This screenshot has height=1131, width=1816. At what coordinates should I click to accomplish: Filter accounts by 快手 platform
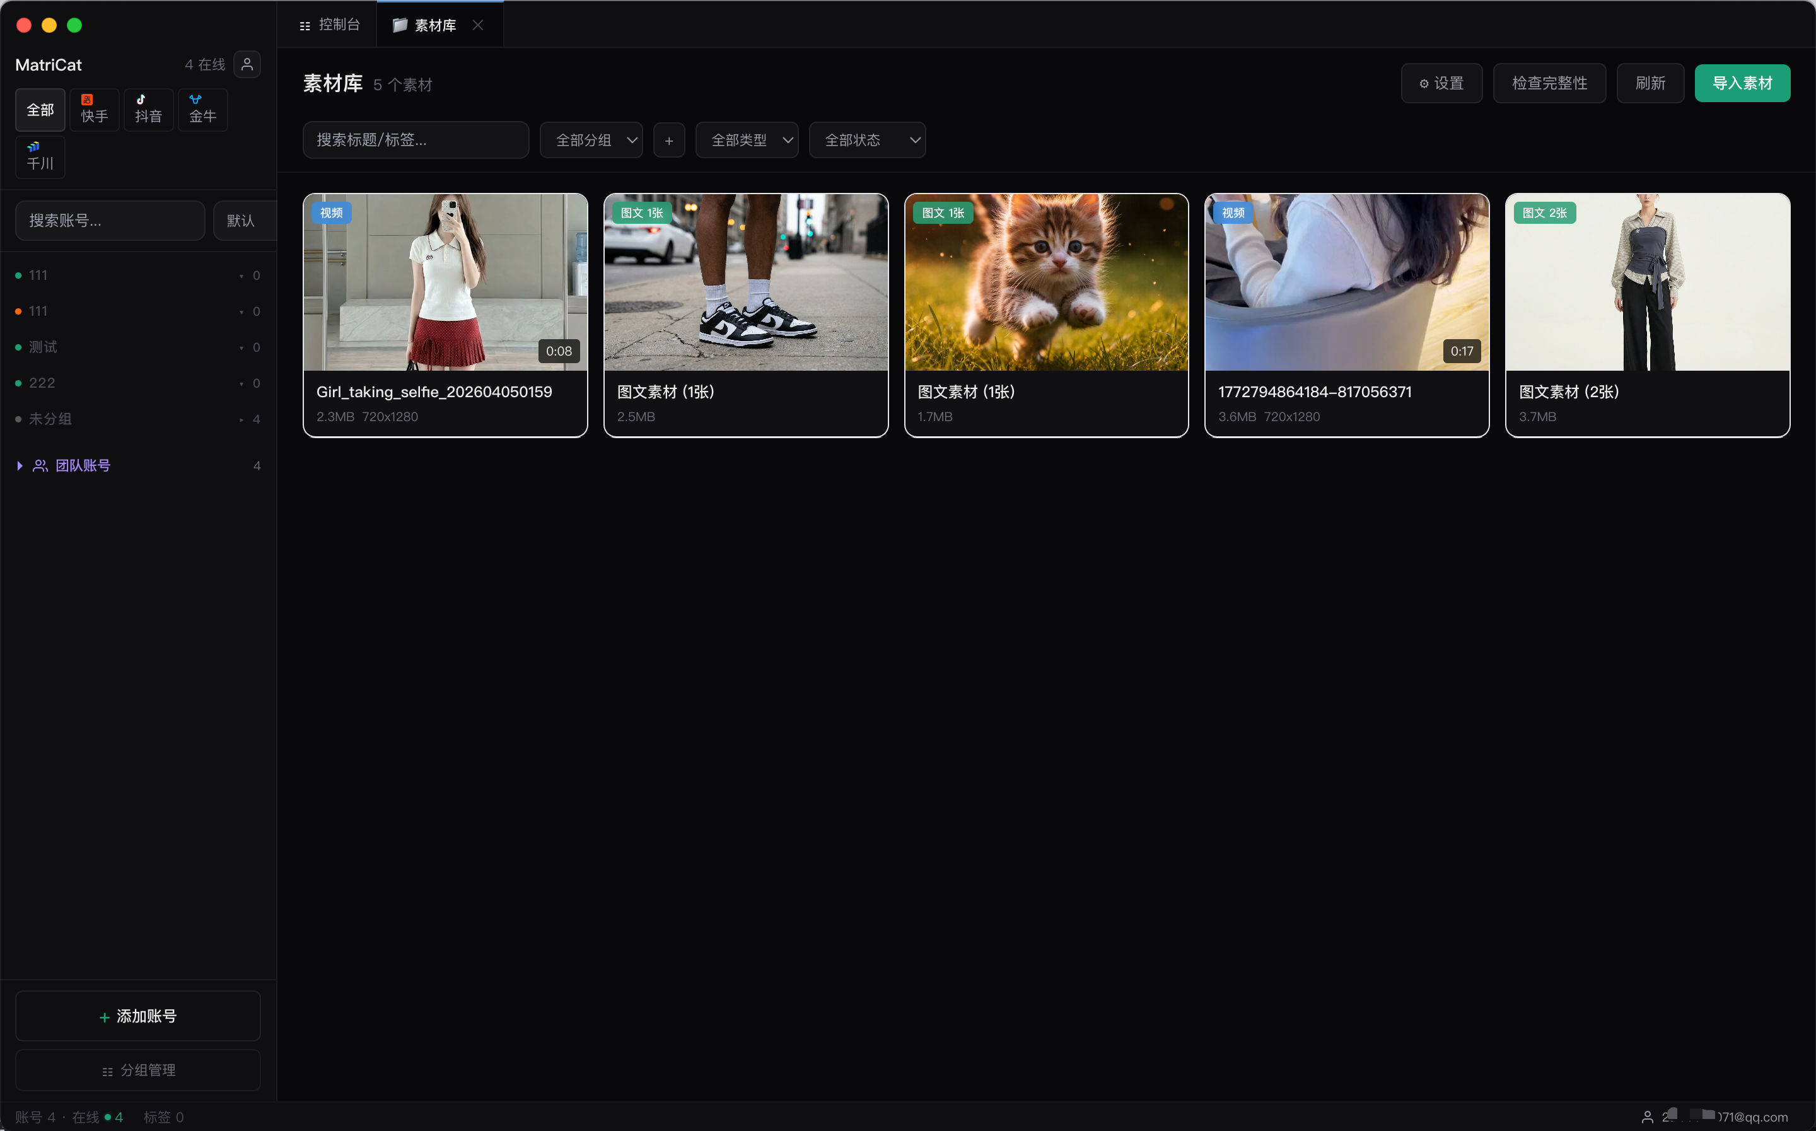(94, 109)
